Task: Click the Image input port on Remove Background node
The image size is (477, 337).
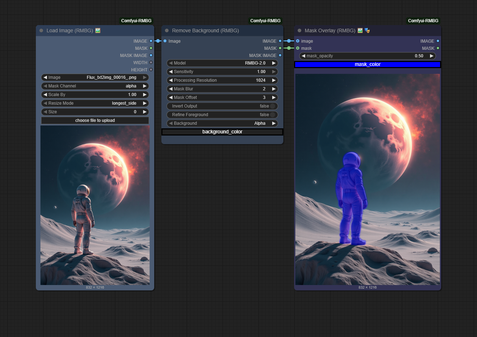Action: pyautogui.click(x=165, y=41)
